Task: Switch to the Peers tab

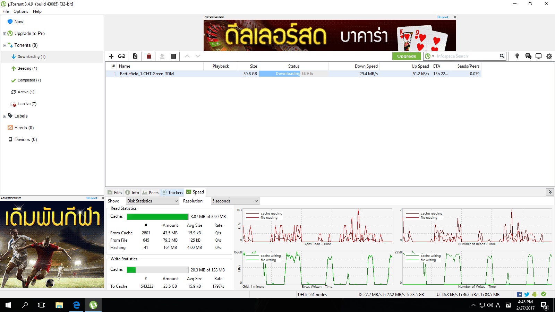Action: coord(150,192)
